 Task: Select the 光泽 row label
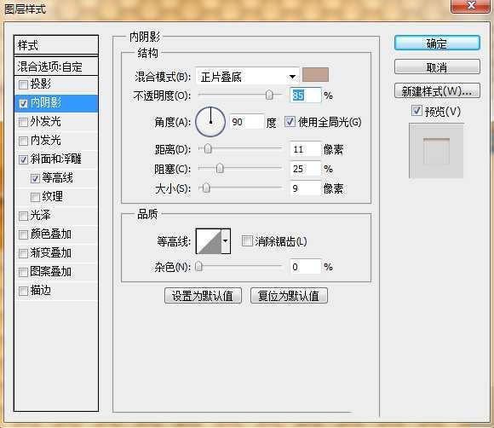[40, 216]
